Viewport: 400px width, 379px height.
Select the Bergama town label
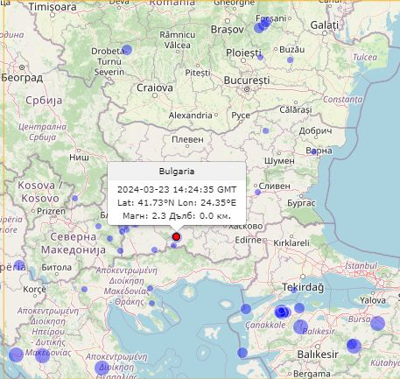[x=312, y=374]
